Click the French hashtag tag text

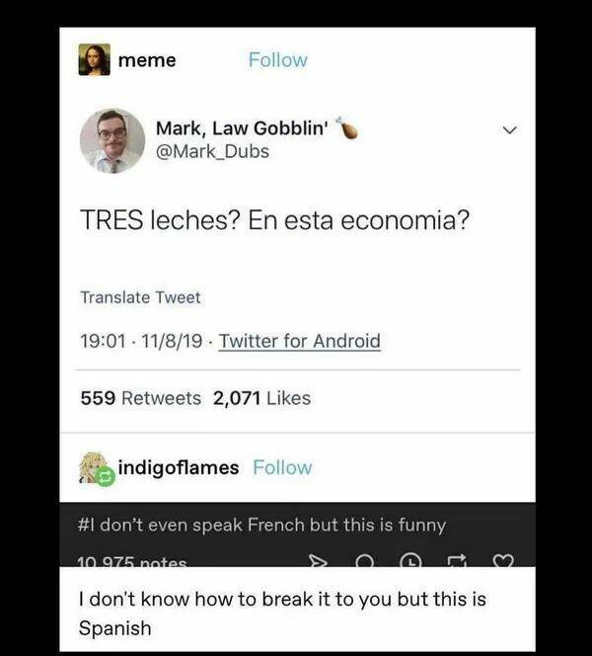coord(261,525)
